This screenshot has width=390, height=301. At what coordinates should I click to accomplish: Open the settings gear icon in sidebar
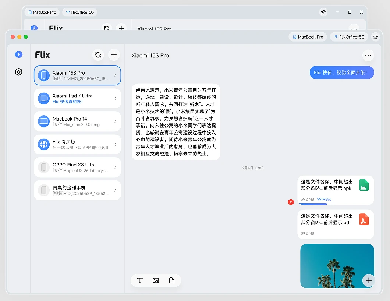point(19,72)
